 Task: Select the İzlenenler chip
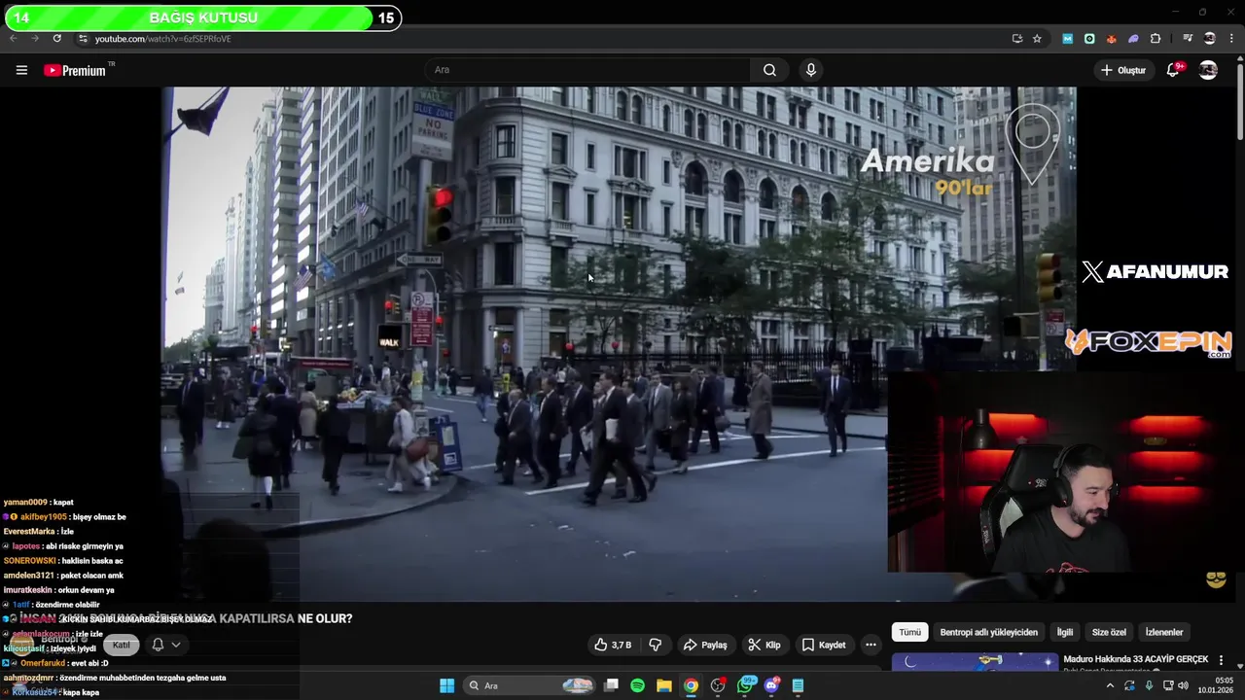1163,632
